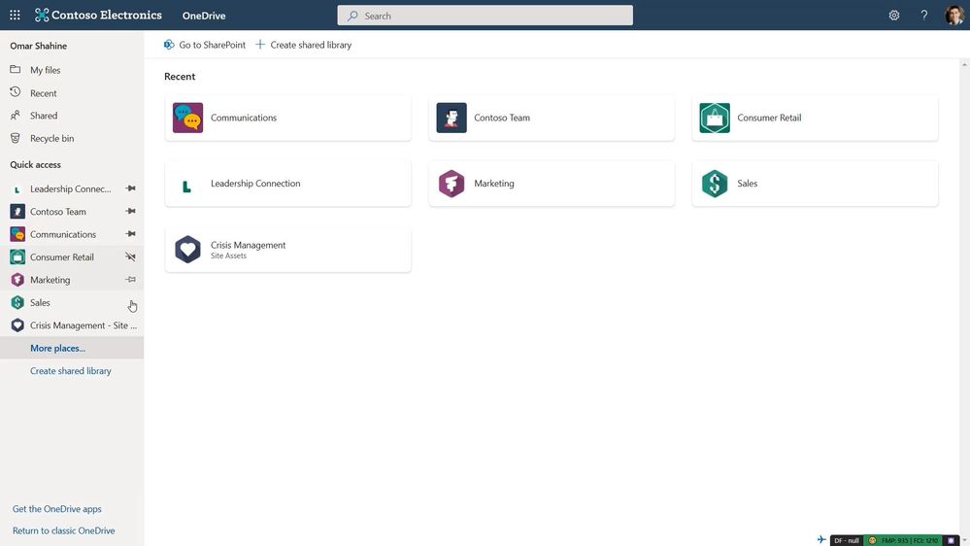The image size is (970, 546).
Task: Click the My files folder icon
Action: click(16, 69)
